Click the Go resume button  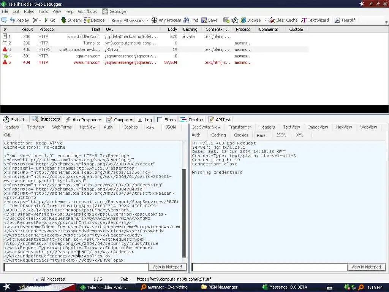[50, 20]
